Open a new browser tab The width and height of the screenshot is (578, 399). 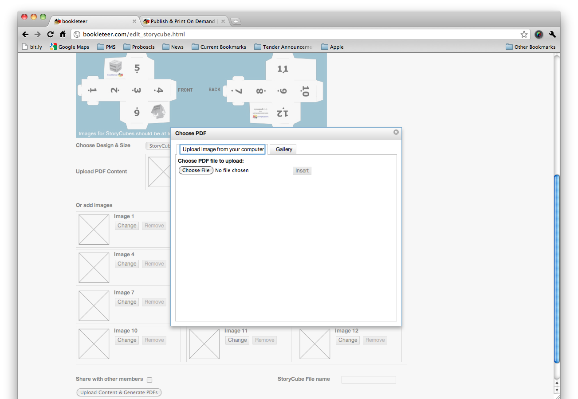pos(236,21)
